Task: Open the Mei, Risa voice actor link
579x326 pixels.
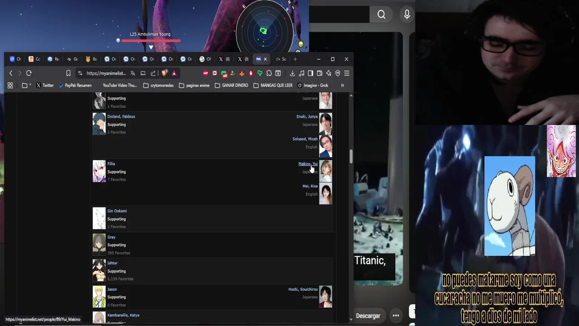Action: (x=310, y=186)
